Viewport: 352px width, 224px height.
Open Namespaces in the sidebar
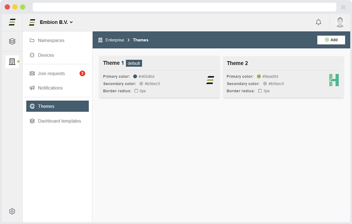pos(51,40)
